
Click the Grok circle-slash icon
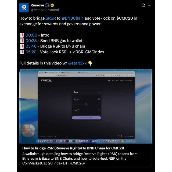tap(143, 5)
